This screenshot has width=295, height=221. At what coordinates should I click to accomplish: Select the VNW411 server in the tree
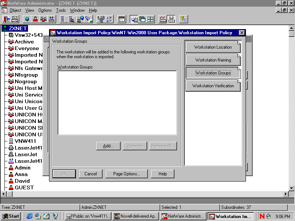pos(25,141)
